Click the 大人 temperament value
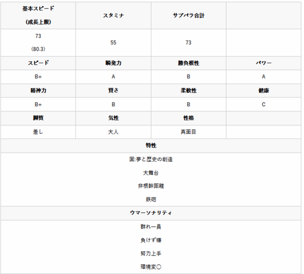Screen dimensions: 304x274 click(x=113, y=132)
